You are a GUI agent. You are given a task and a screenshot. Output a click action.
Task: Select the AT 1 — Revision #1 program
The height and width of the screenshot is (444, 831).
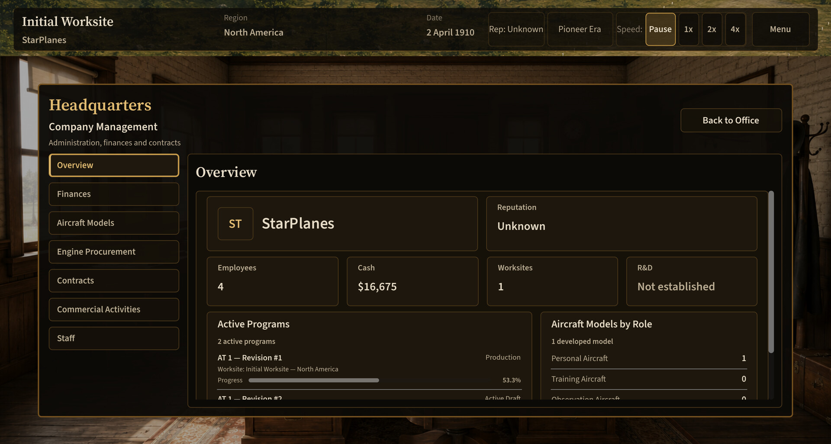click(x=369, y=369)
